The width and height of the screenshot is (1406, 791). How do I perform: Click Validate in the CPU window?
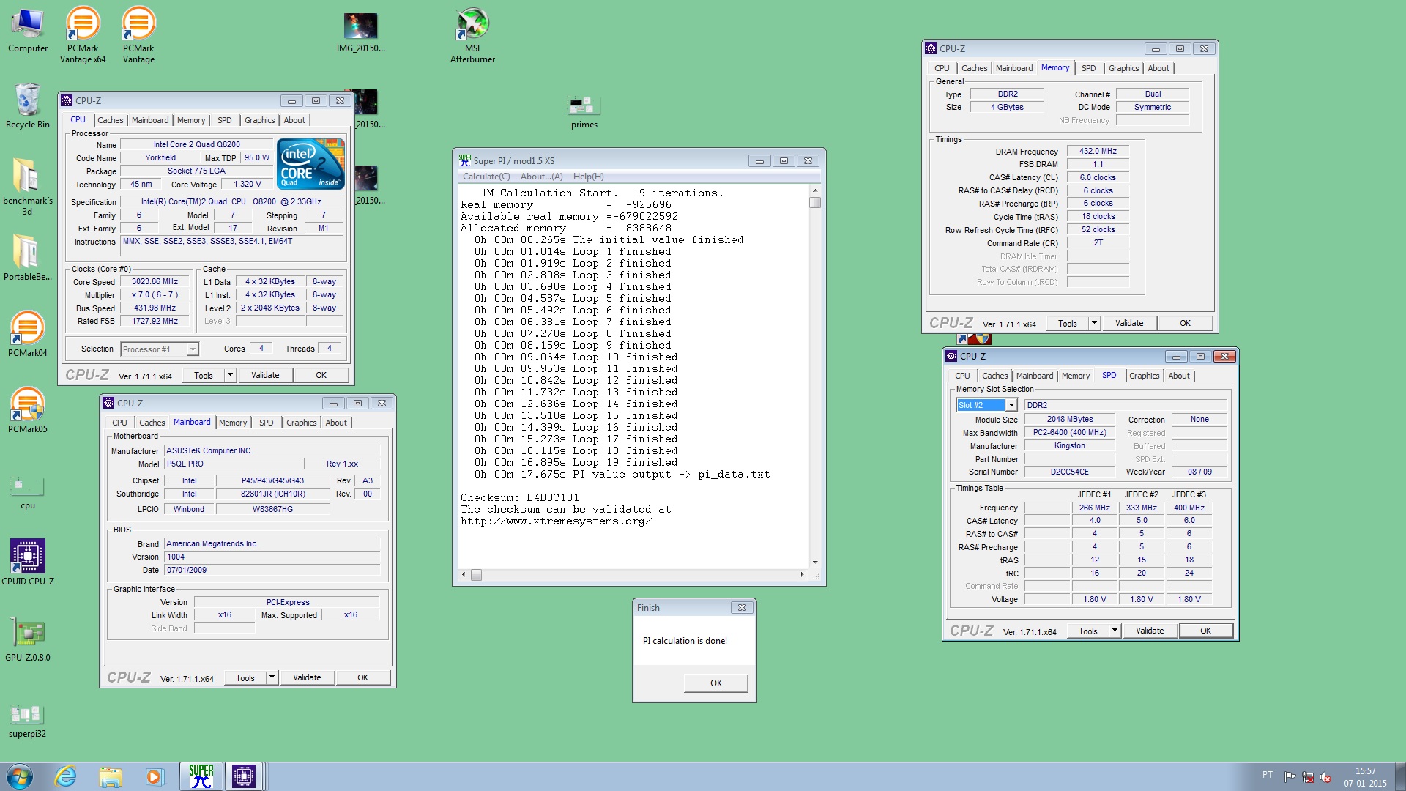click(265, 375)
